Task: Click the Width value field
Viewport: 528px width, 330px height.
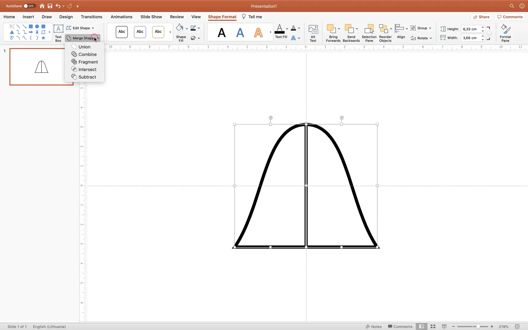Action: click(x=471, y=38)
